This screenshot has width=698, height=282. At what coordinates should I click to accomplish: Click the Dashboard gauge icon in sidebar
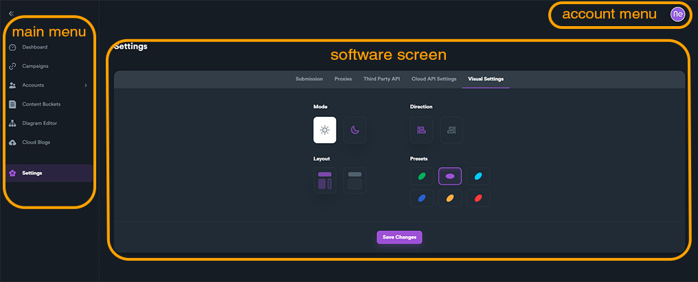[x=12, y=47]
